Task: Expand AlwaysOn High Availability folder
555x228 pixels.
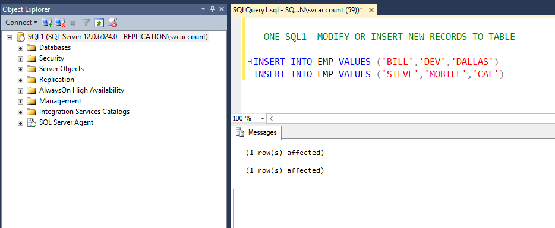Action: point(21,91)
